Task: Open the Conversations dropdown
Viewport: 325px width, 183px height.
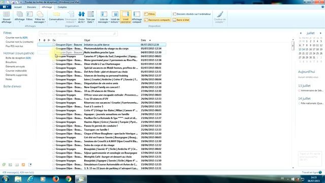Action: point(56,17)
